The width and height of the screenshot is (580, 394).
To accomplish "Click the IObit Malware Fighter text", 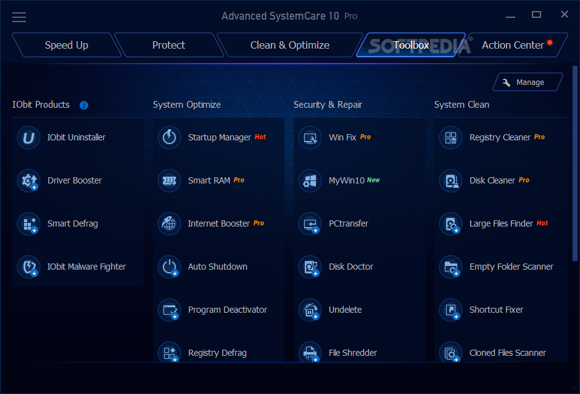I will (86, 267).
